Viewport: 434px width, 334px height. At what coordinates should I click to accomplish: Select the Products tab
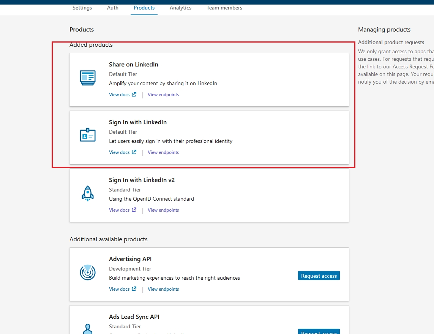[x=144, y=8]
